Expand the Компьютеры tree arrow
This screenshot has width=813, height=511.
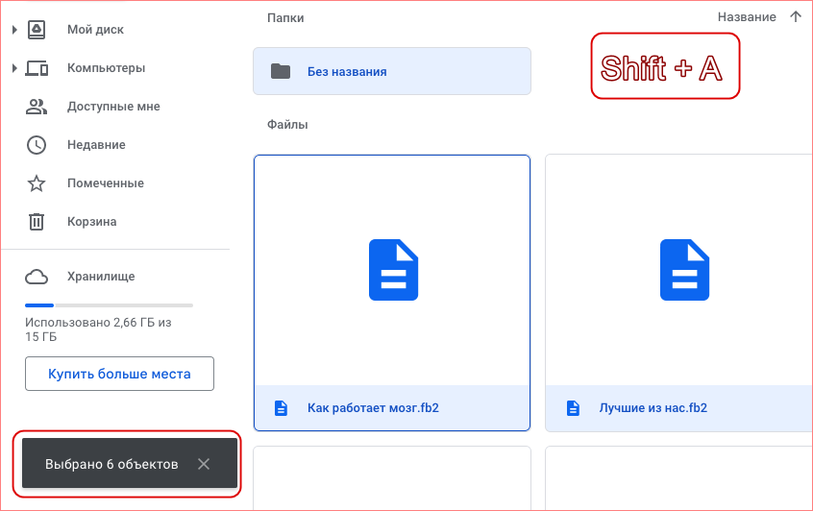[14, 68]
